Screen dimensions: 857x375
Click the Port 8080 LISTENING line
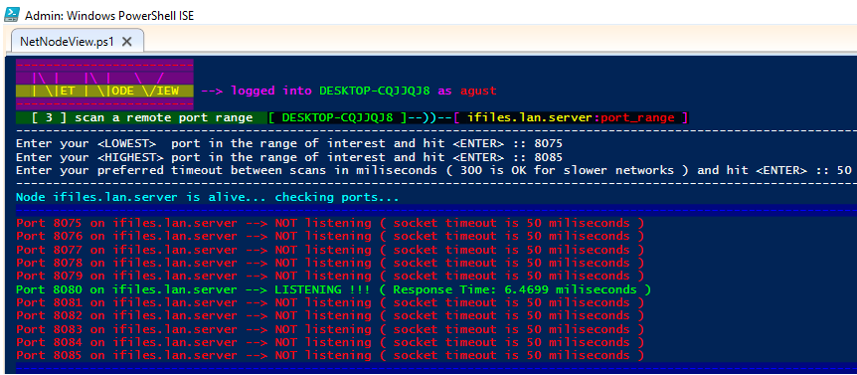point(333,289)
